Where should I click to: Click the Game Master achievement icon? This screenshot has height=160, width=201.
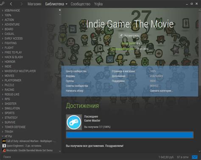pos(74,122)
